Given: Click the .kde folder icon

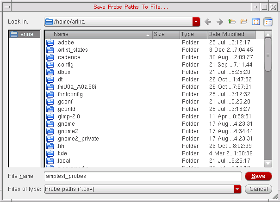Looking at the screenshot, I should (x=50, y=153).
